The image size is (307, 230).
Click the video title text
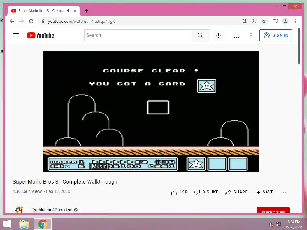pos(65,182)
